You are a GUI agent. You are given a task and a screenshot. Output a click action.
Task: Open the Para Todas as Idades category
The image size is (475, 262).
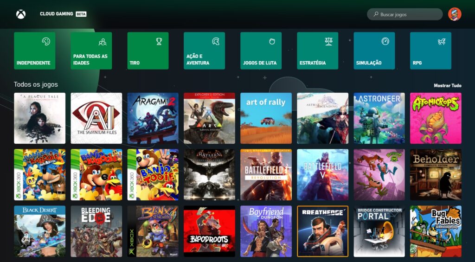[91, 51]
